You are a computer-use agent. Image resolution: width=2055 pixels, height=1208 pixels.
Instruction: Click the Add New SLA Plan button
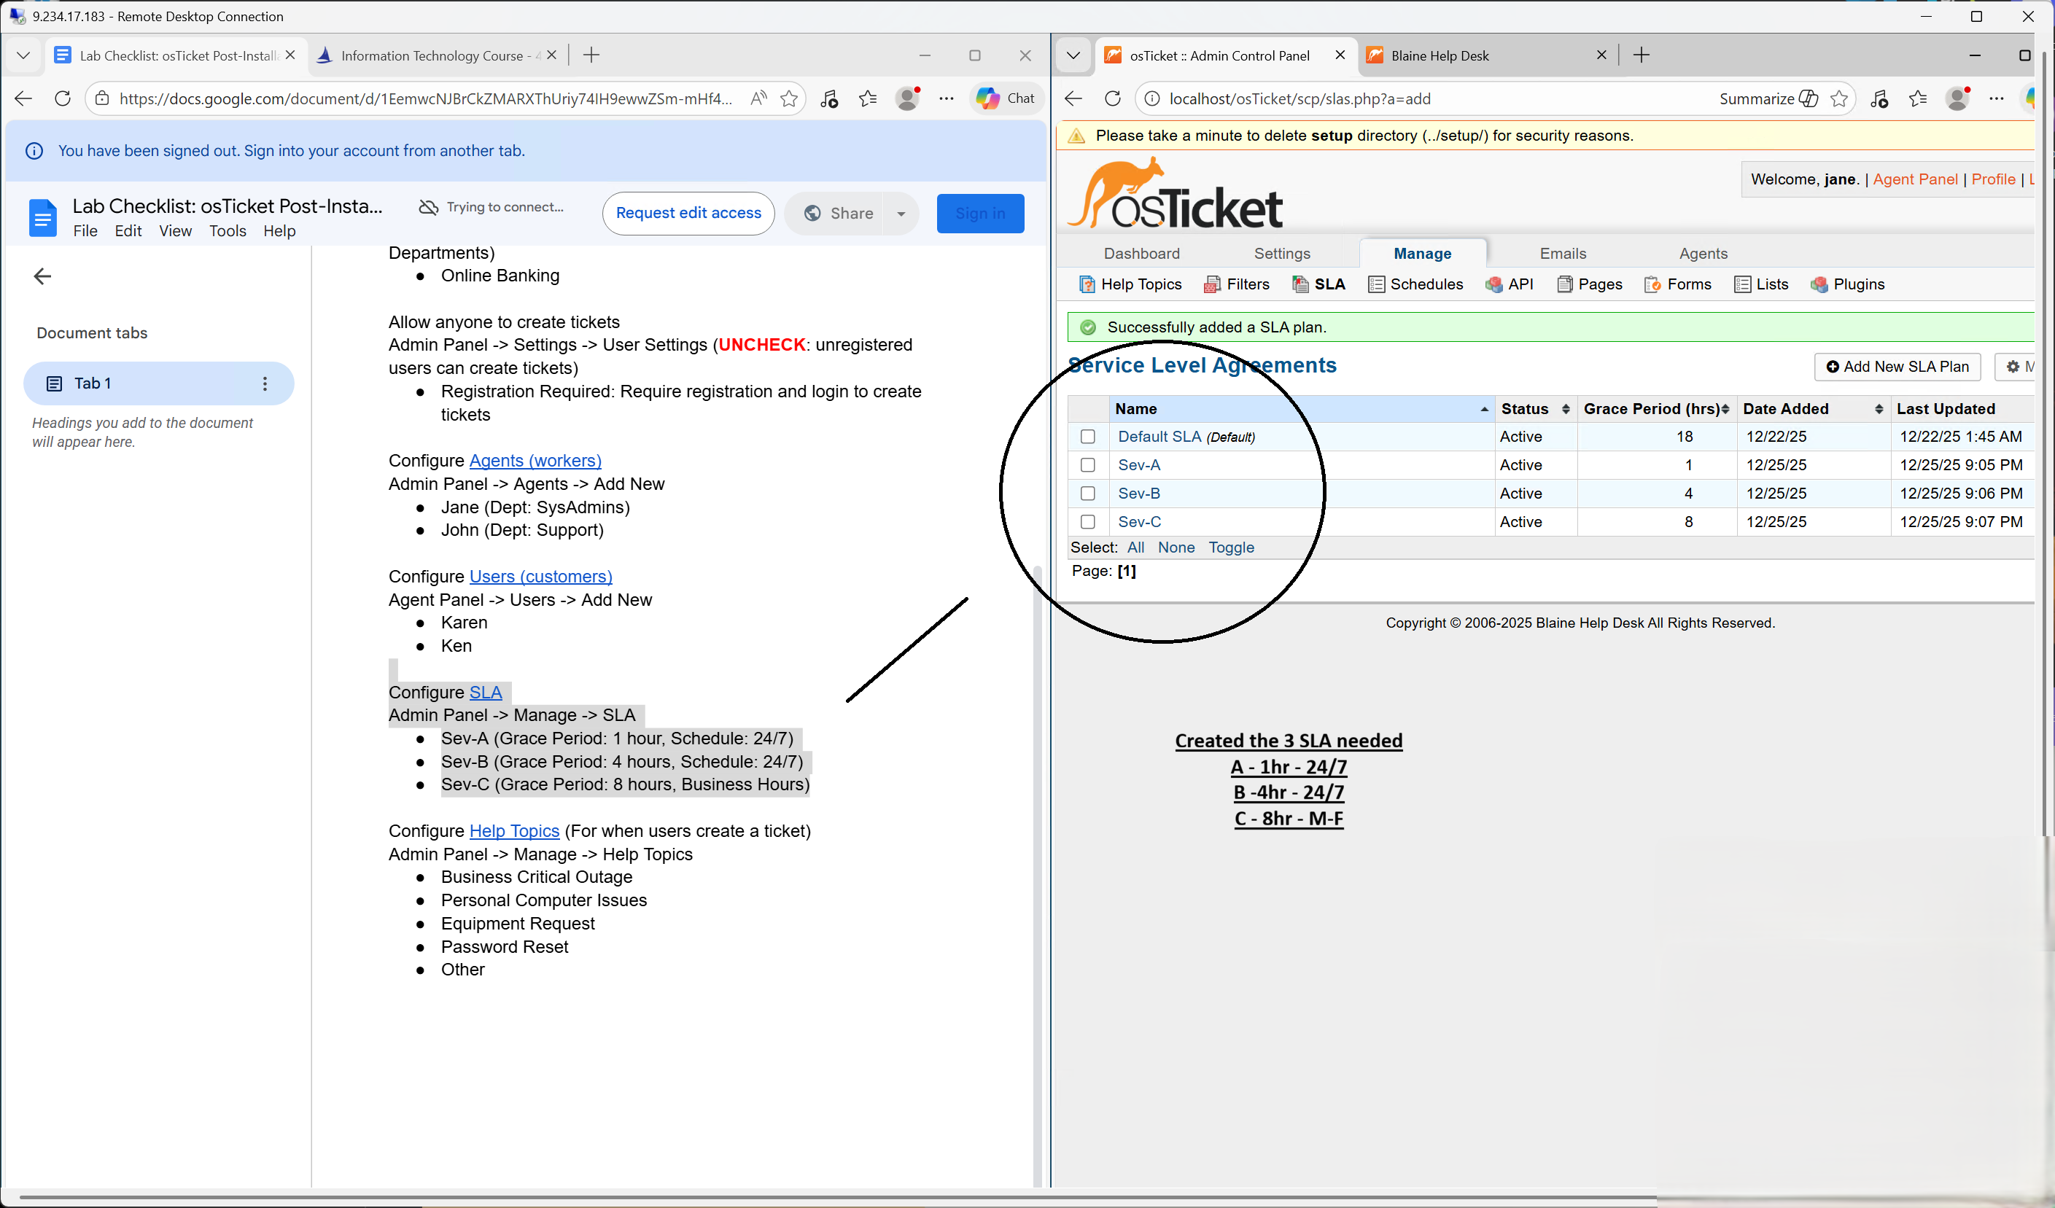click(x=1897, y=367)
